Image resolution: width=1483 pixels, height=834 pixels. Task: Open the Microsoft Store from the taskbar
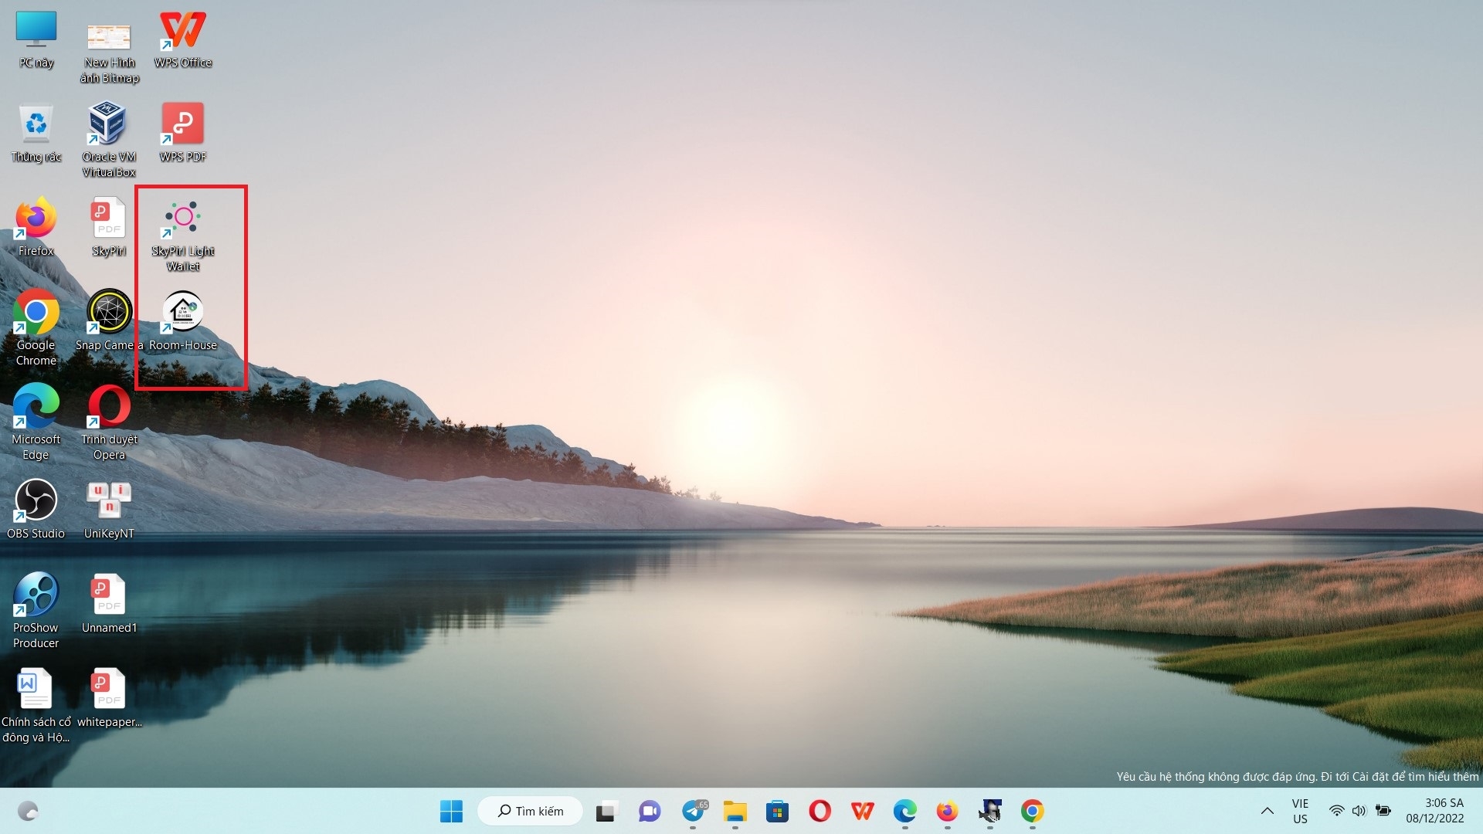777,811
